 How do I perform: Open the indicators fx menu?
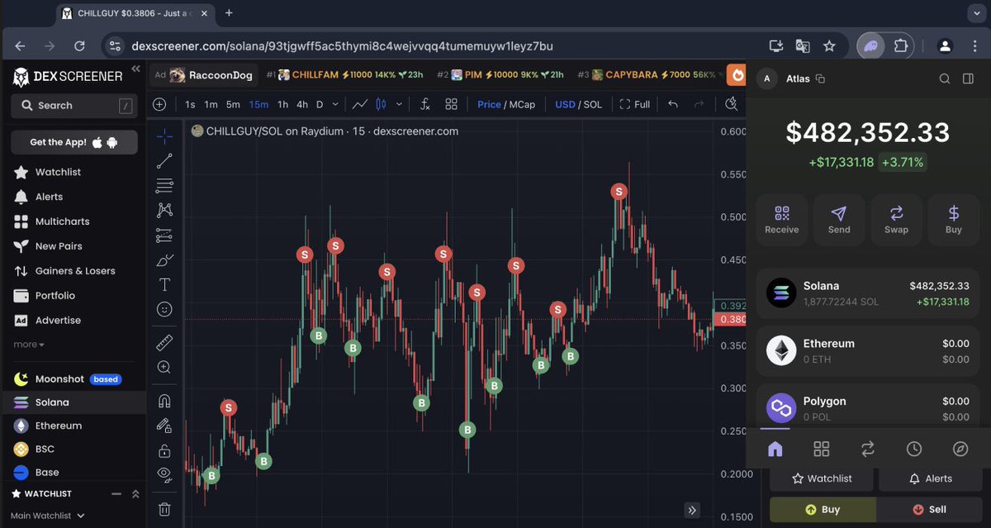point(424,104)
